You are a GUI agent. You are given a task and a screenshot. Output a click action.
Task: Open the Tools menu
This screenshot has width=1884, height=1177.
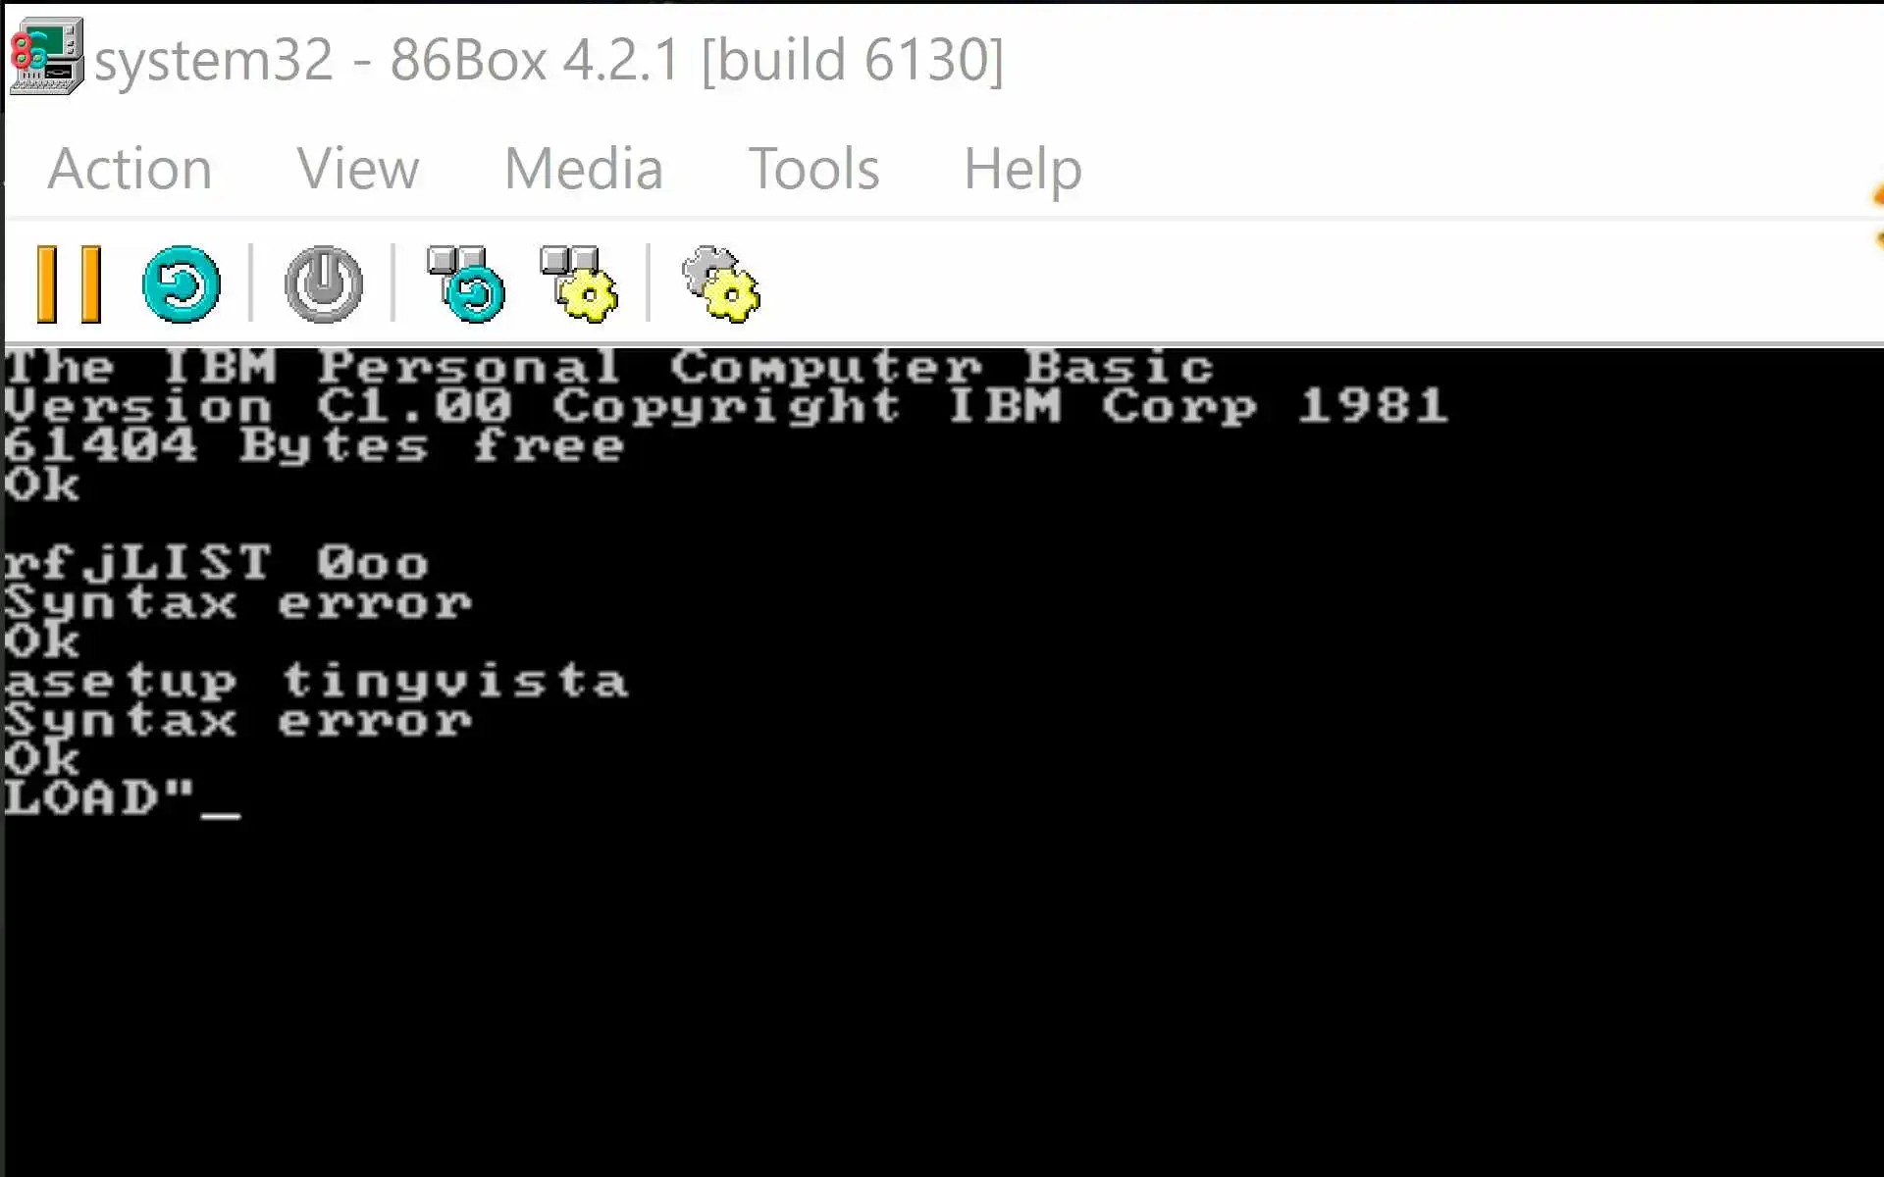[813, 169]
